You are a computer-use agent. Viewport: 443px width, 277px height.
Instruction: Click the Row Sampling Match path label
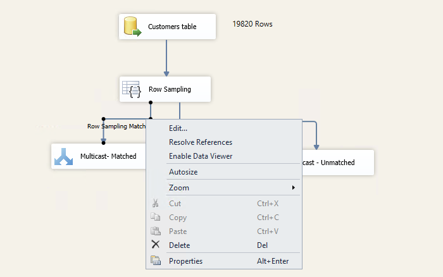point(116,126)
